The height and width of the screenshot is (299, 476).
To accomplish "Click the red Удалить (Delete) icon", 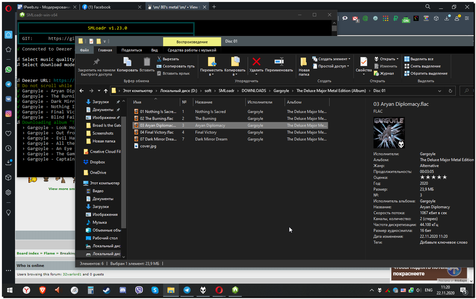I will 257,62.
